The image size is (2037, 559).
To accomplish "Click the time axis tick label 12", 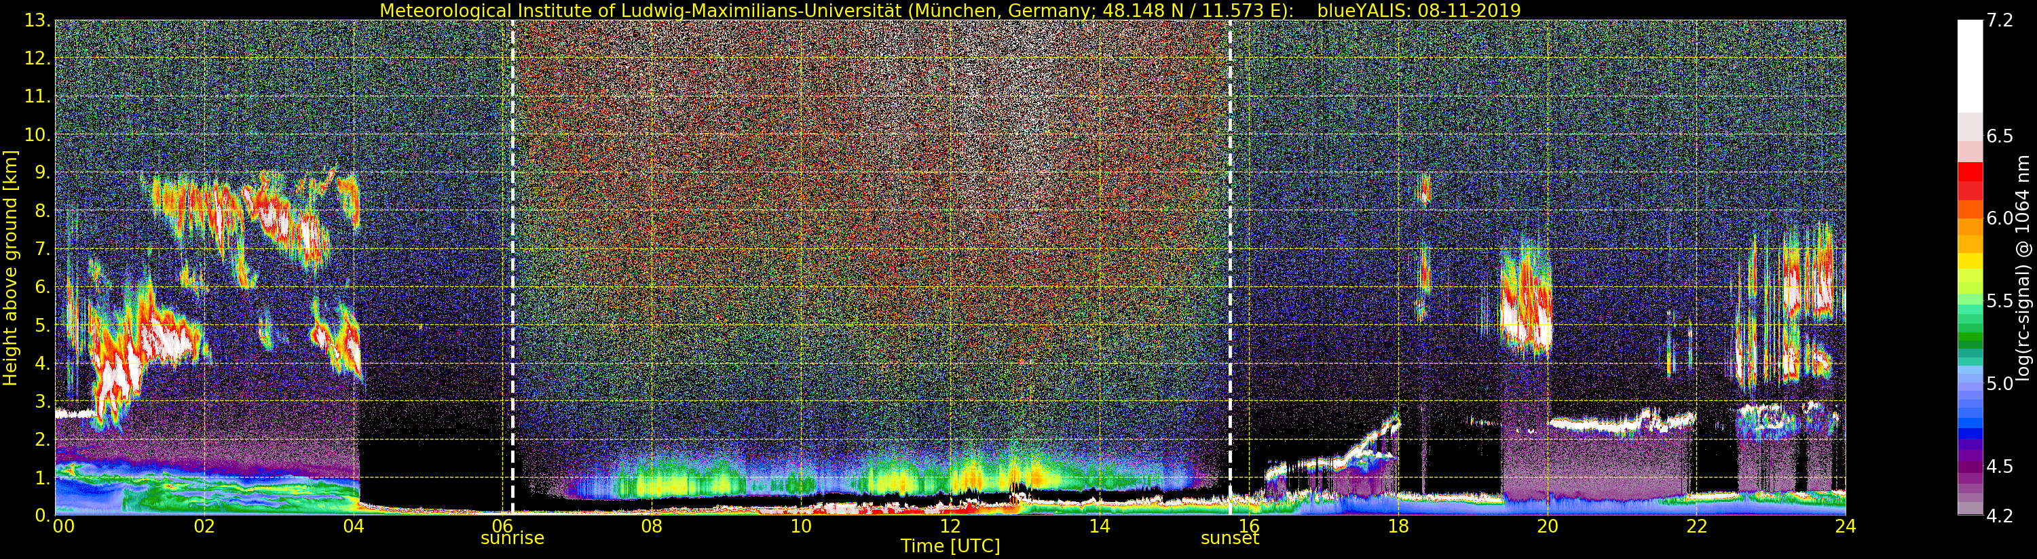I will pyautogui.click(x=950, y=526).
